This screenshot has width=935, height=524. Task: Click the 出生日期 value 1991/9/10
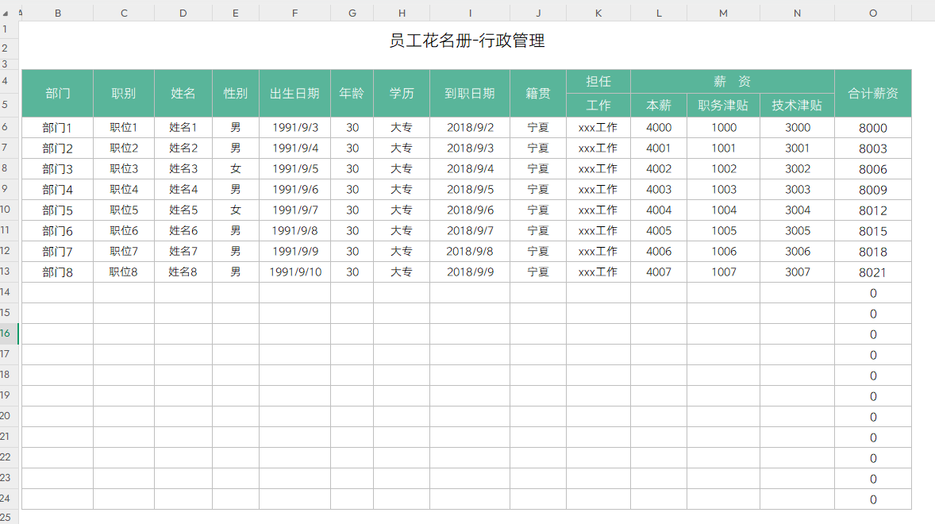pos(294,272)
